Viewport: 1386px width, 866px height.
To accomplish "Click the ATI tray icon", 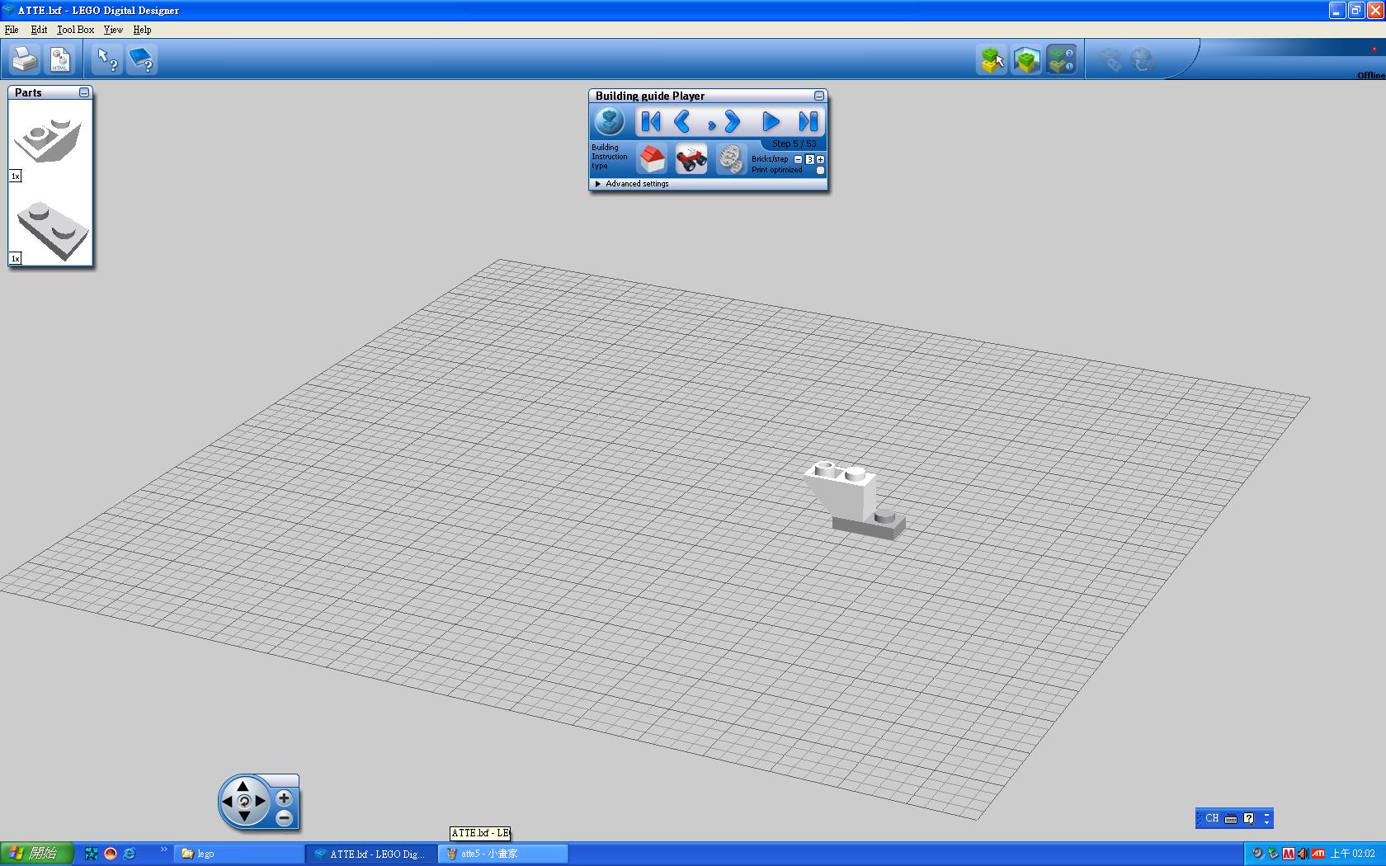I will click(1318, 854).
